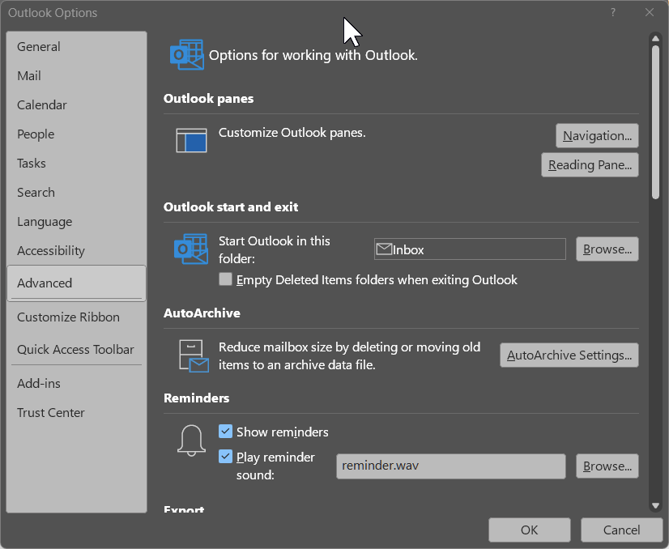
Task: Click the Outlook panes layout icon
Action: tap(192, 140)
